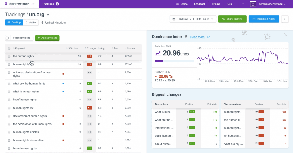Switch to Mobile results

click(x=31, y=22)
